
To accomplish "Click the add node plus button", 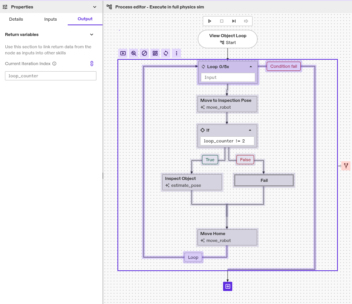I will click(228, 286).
